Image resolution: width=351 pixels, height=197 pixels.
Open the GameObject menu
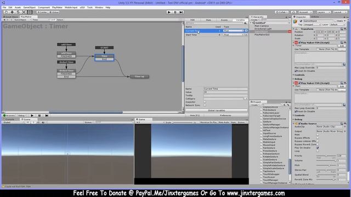point(29,7)
